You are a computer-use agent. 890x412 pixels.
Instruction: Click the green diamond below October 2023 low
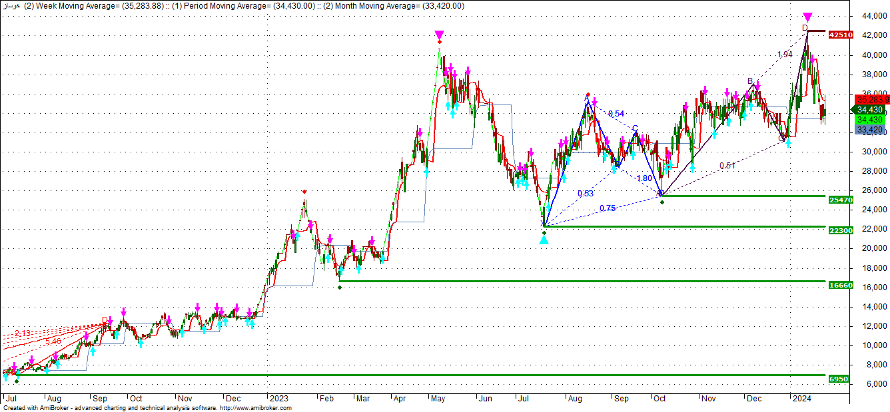tap(662, 202)
